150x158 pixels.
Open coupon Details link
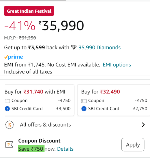[65, 149]
